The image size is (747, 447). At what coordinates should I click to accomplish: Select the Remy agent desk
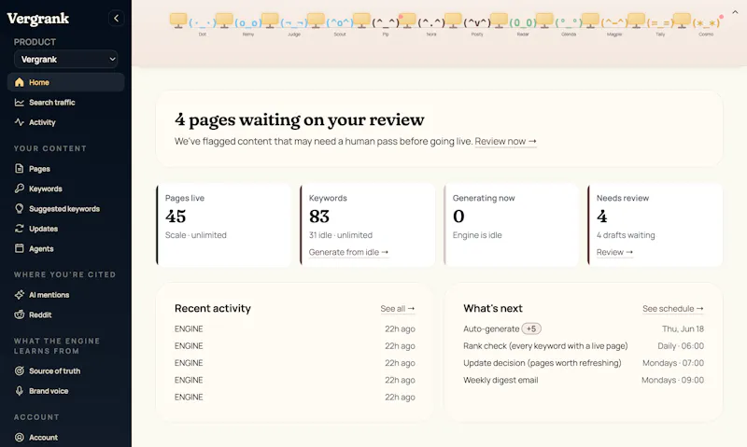(x=239, y=24)
